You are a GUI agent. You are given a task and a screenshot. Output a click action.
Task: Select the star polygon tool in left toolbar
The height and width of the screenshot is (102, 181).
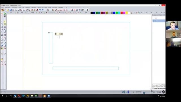[5, 38]
